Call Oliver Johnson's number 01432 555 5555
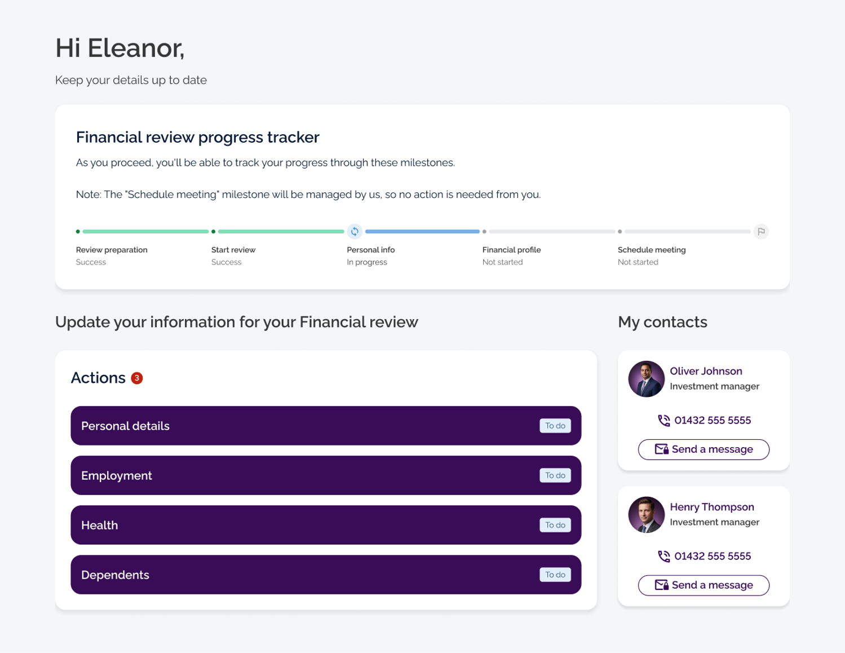Image resolution: width=845 pixels, height=653 pixels. [x=713, y=420]
